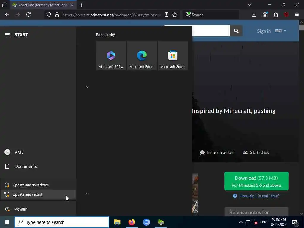Show site security padlock info
This screenshot has width=304, height=228.
(x=57, y=15)
